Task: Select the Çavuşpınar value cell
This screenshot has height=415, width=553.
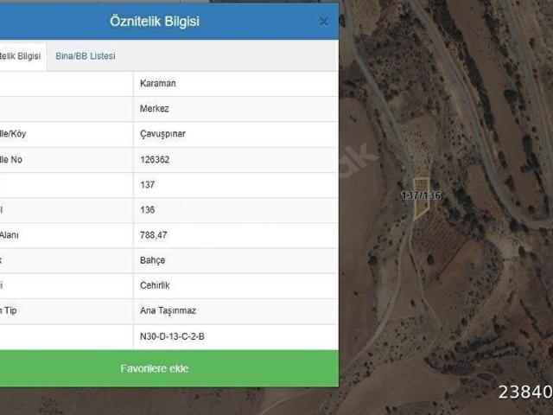Action: coord(236,134)
